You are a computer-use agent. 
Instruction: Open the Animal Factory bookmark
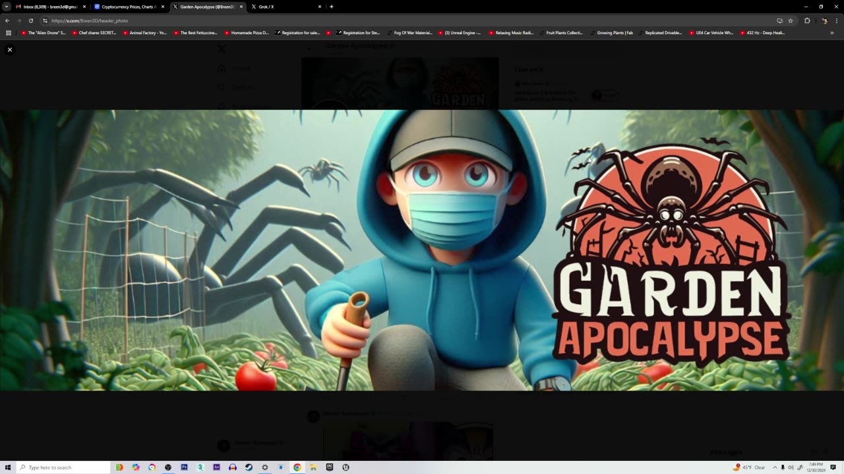145,32
